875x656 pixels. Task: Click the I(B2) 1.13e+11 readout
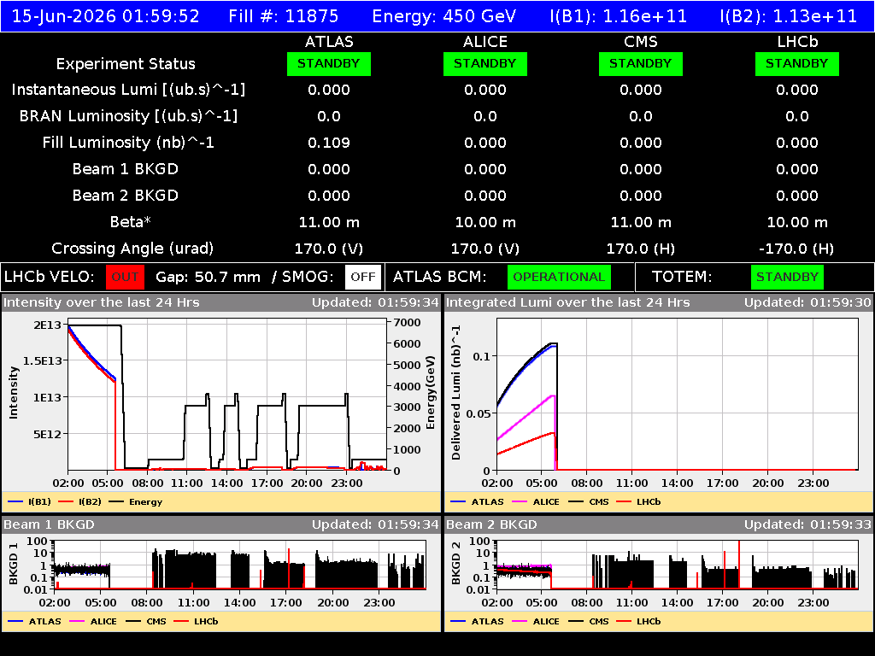coord(789,16)
